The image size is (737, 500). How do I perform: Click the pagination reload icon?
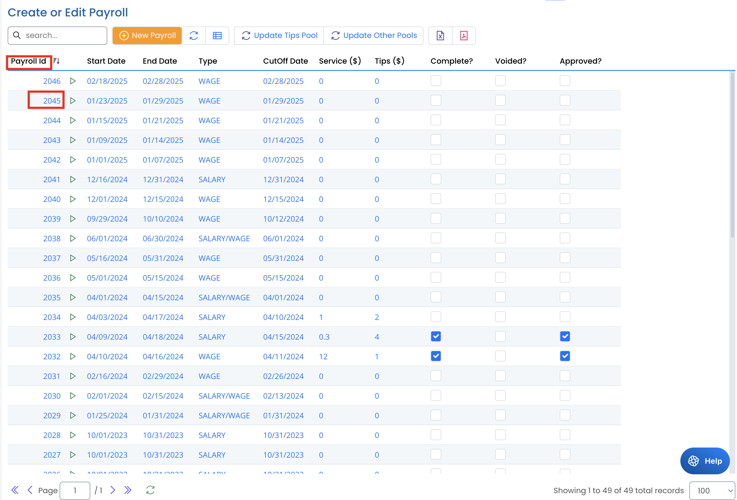pyautogui.click(x=150, y=490)
